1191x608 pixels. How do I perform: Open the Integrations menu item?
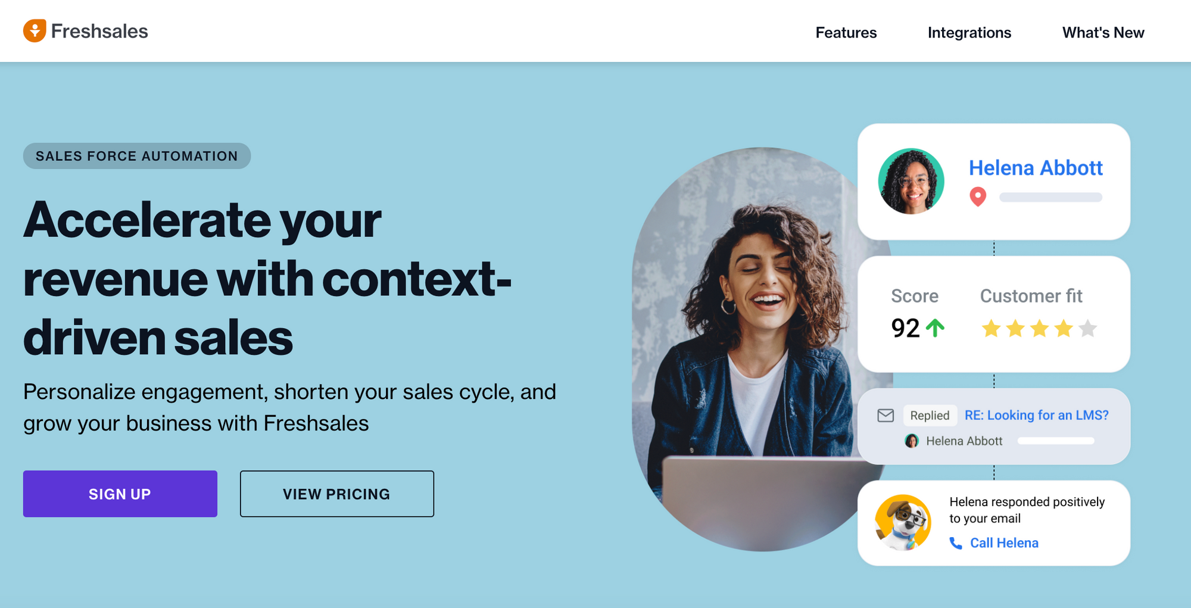tap(969, 32)
